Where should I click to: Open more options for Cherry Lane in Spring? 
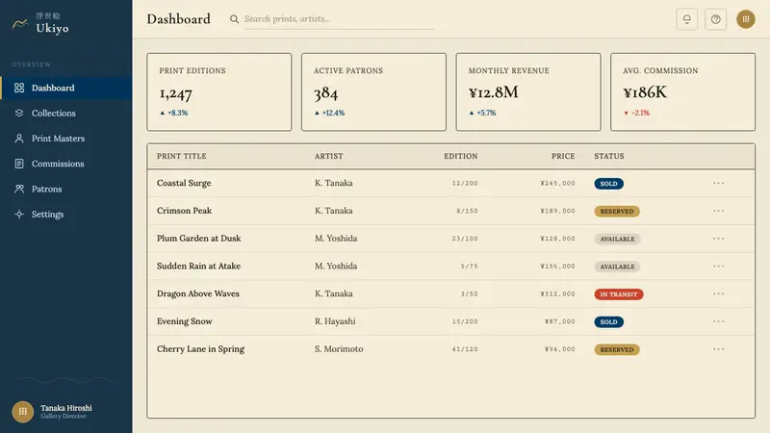(718, 349)
